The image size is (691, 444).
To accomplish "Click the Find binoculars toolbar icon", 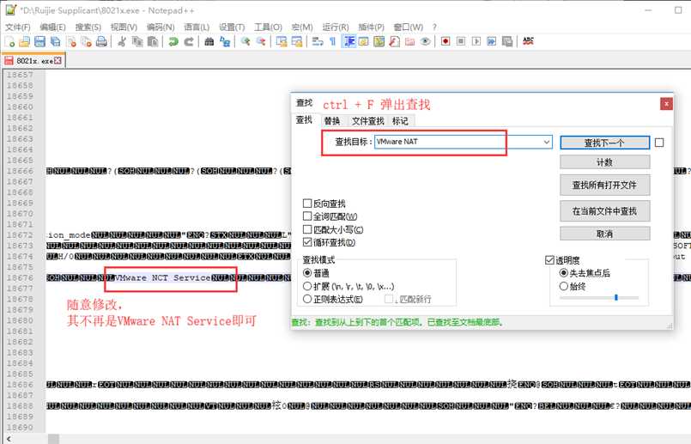I will point(209,41).
